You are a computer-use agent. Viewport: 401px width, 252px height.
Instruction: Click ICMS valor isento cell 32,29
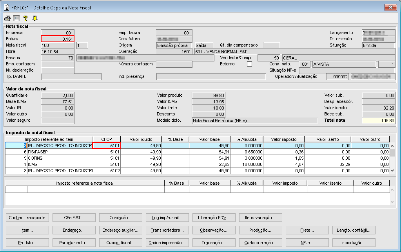[x=328, y=164]
